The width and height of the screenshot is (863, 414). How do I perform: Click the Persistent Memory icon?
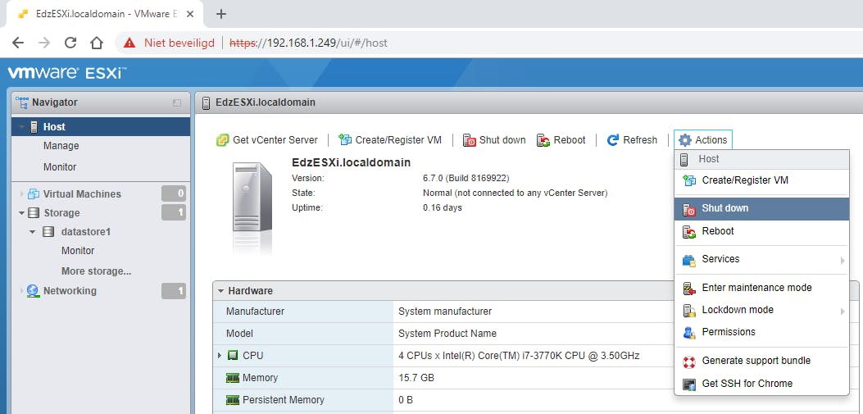click(x=233, y=400)
